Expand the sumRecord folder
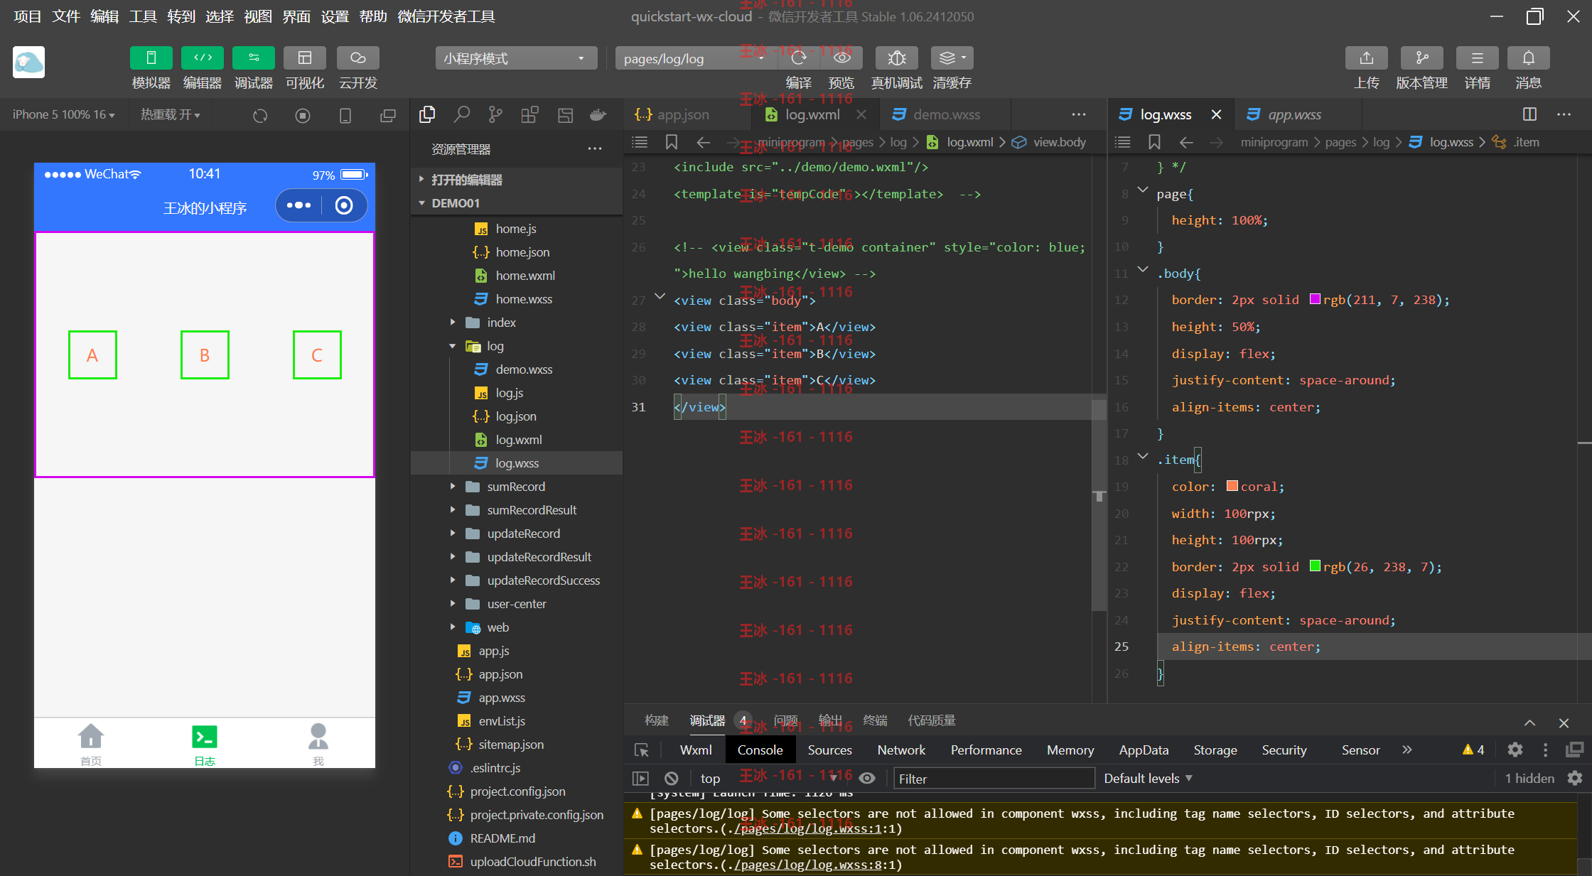1592x876 pixels. pyautogui.click(x=516, y=487)
